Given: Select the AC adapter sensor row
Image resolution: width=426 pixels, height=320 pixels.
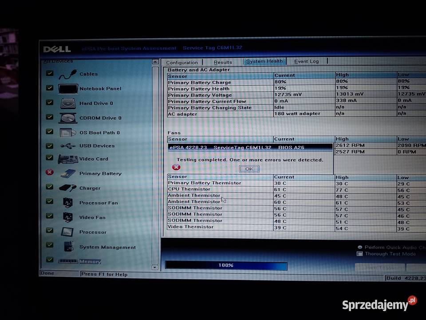Looking at the screenshot, I should point(296,114).
